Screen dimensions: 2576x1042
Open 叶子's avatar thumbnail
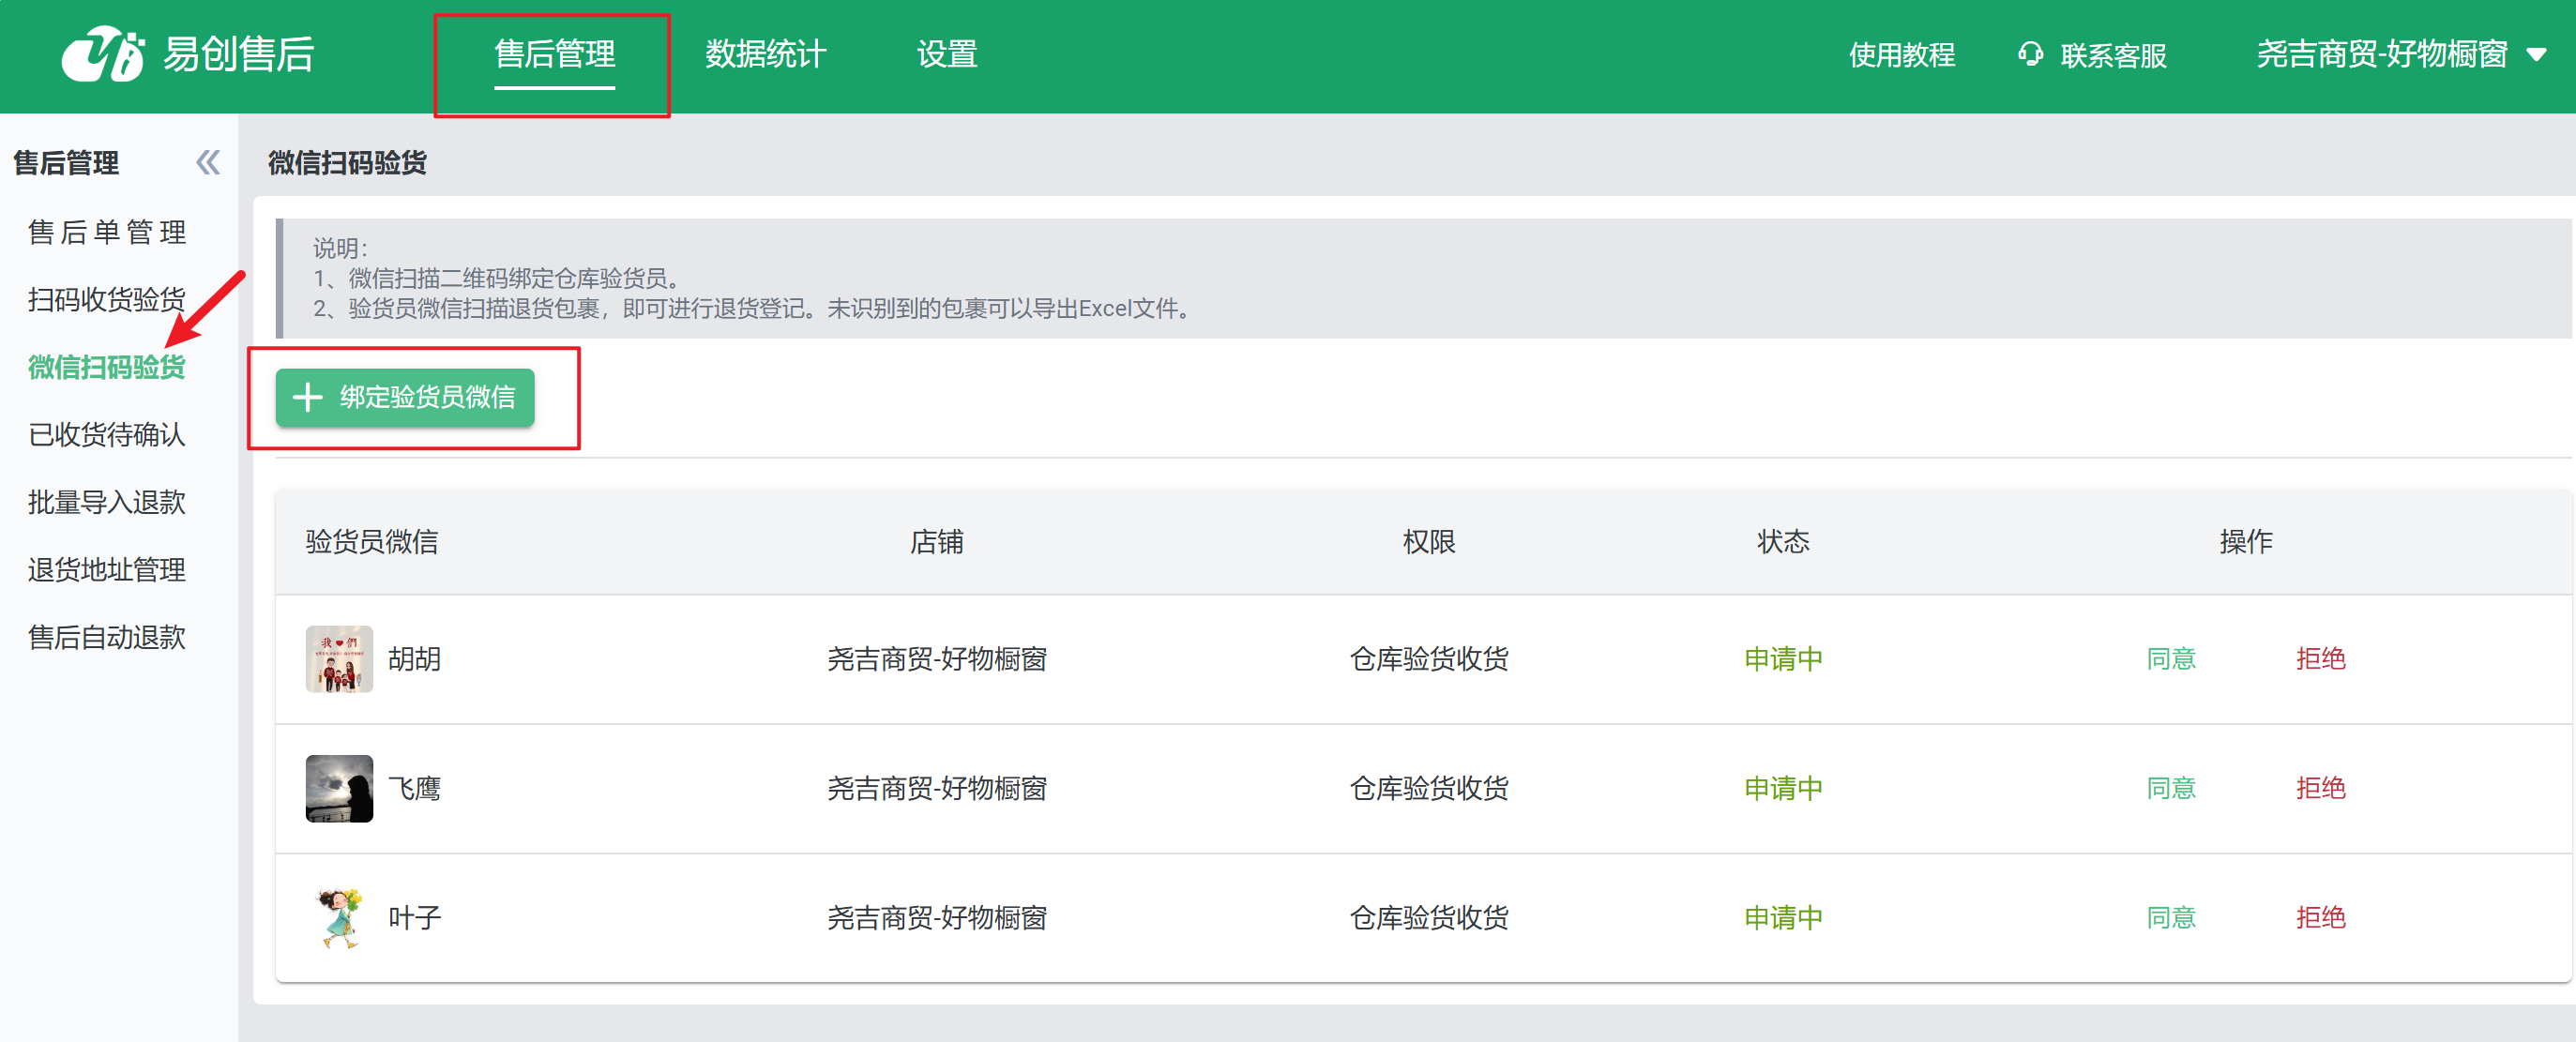[x=339, y=917]
